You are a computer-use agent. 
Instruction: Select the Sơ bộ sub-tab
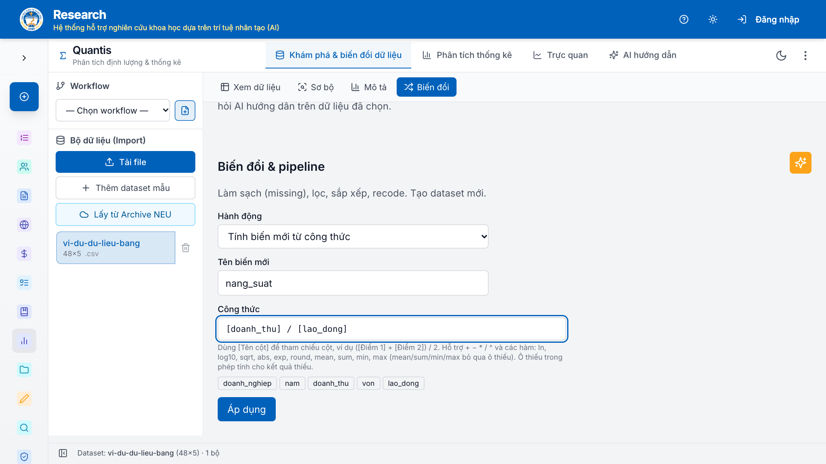316,87
